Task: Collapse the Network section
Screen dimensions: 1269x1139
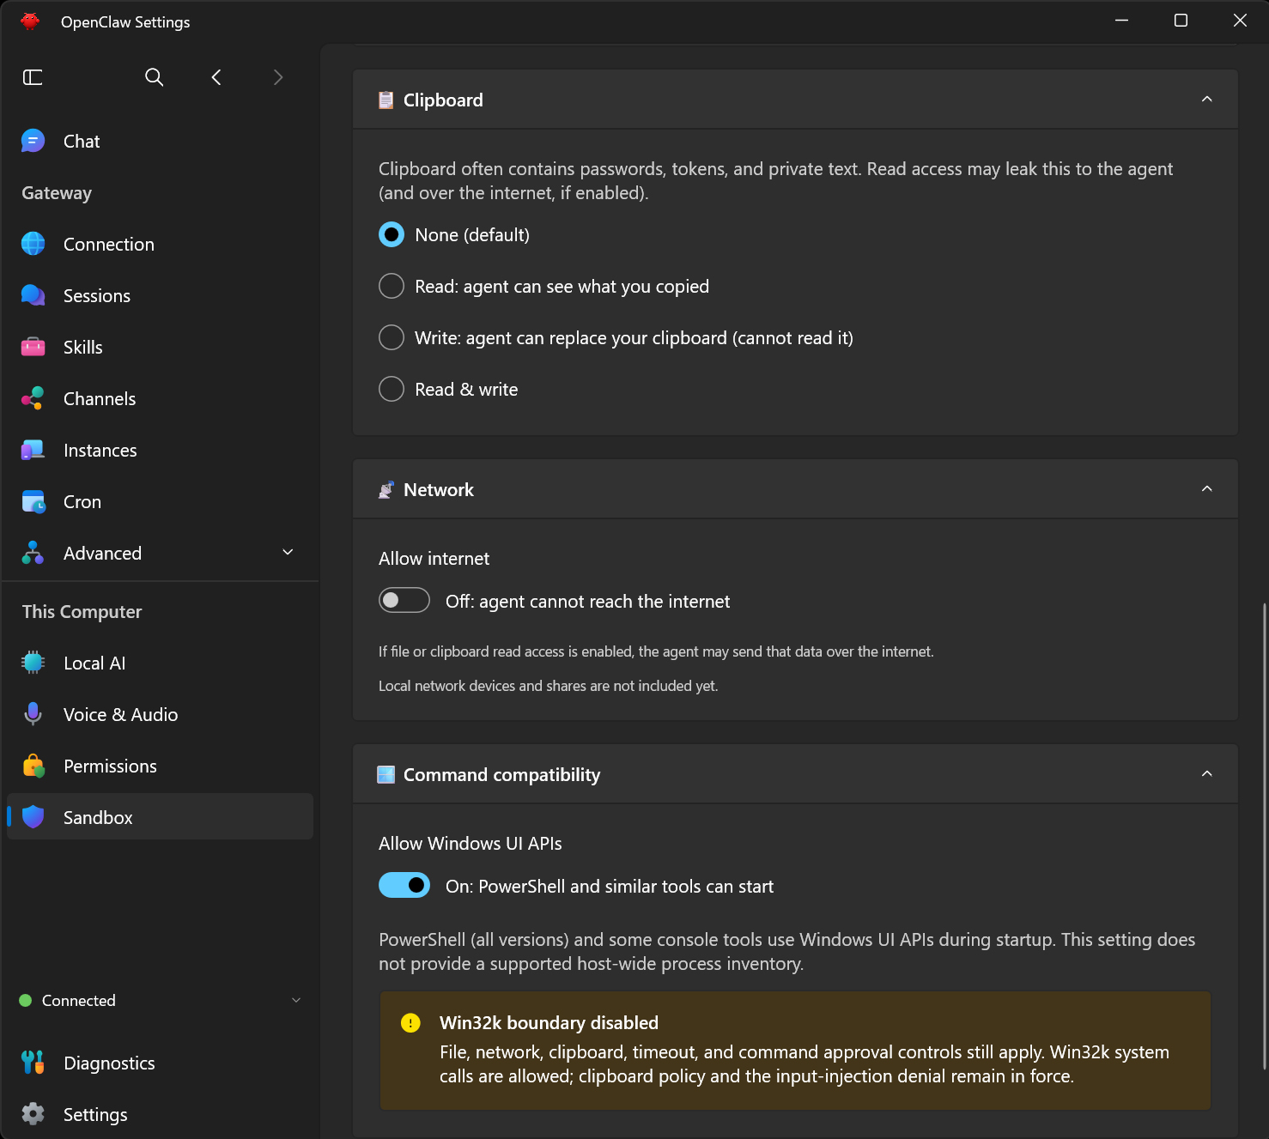Action: tap(1206, 489)
